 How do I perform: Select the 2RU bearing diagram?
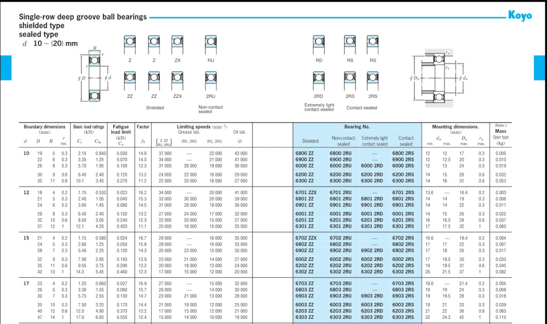coord(211,80)
